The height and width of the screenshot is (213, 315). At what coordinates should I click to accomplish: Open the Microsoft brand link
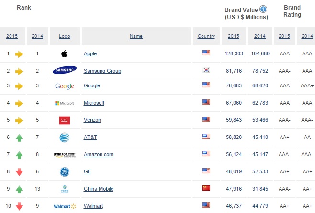point(94,103)
